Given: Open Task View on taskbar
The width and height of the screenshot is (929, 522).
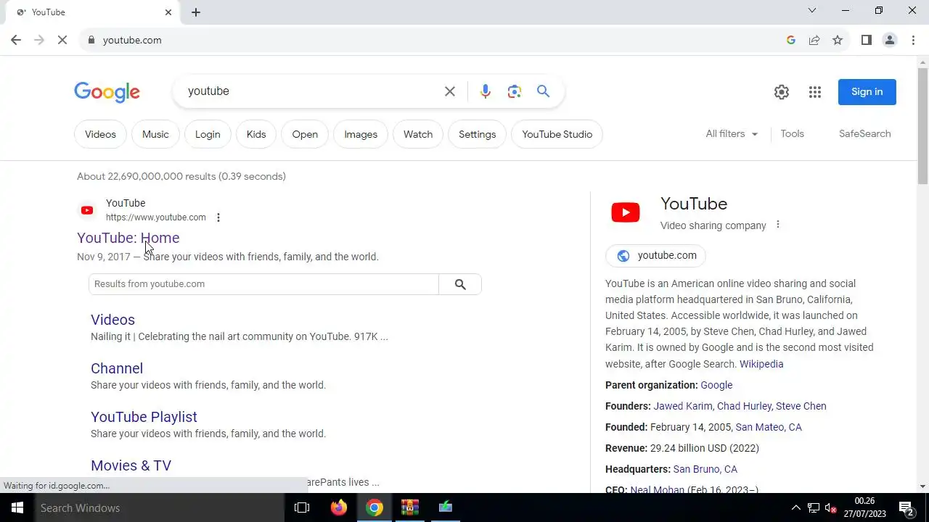Looking at the screenshot, I should click(302, 507).
